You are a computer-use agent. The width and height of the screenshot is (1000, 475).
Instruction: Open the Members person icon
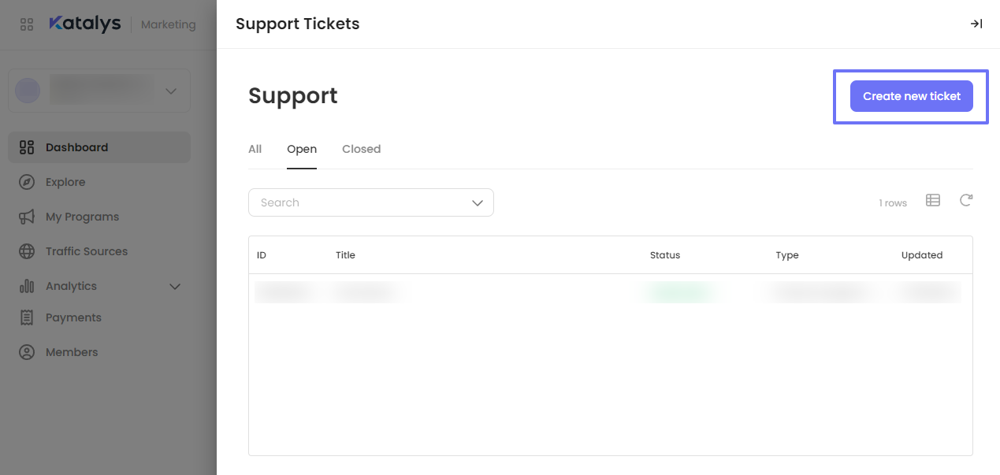(x=27, y=352)
